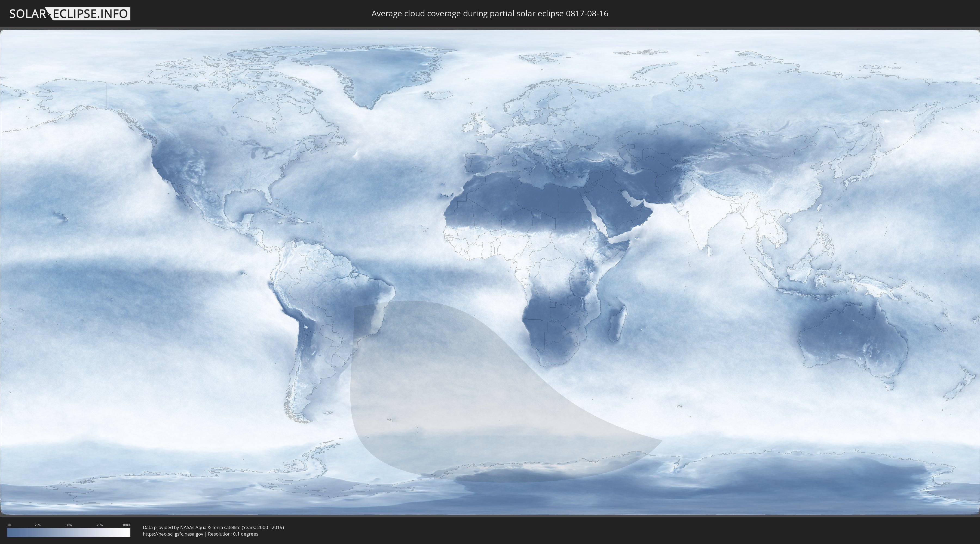Click the 75% legend label

[99, 525]
